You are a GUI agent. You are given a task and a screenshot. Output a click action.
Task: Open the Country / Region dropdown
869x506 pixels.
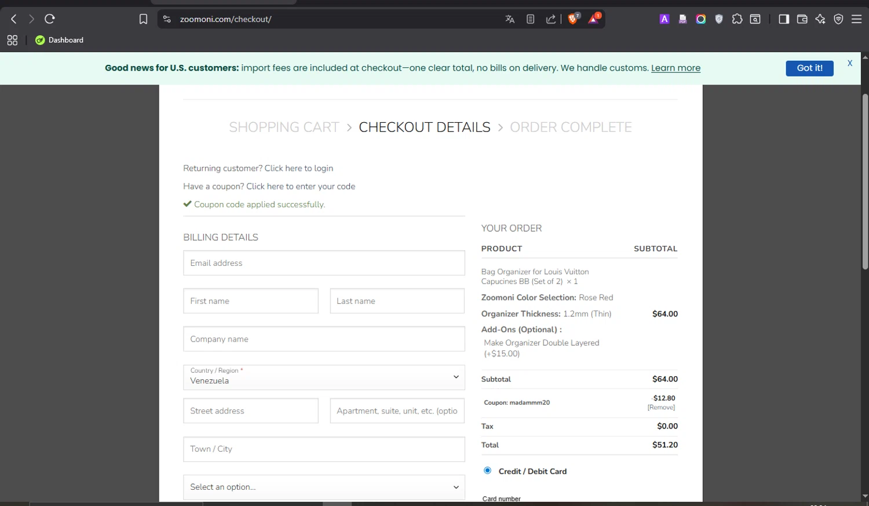(324, 377)
